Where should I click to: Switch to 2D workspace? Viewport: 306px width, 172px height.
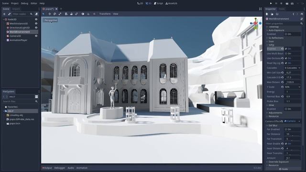140,3
